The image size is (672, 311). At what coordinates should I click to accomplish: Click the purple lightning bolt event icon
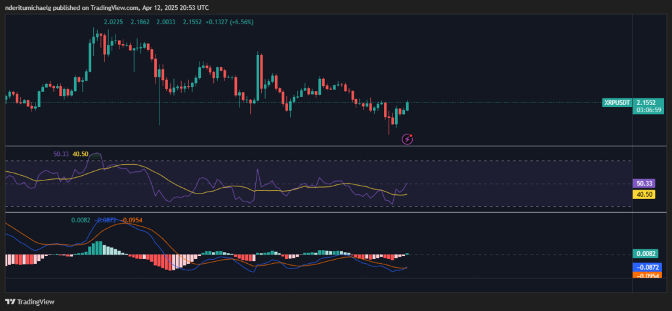tap(407, 138)
